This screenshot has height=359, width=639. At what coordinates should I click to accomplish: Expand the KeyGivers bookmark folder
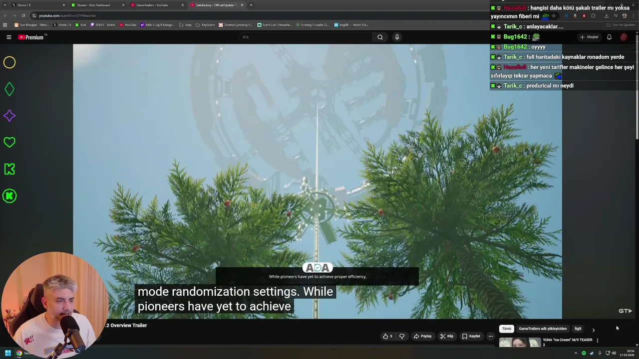click(205, 25)
